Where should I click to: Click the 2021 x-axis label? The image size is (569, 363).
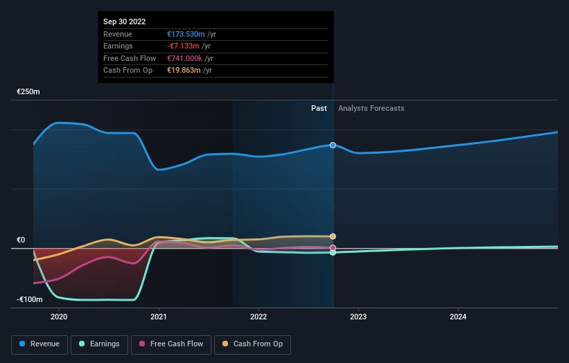(159, 317)
